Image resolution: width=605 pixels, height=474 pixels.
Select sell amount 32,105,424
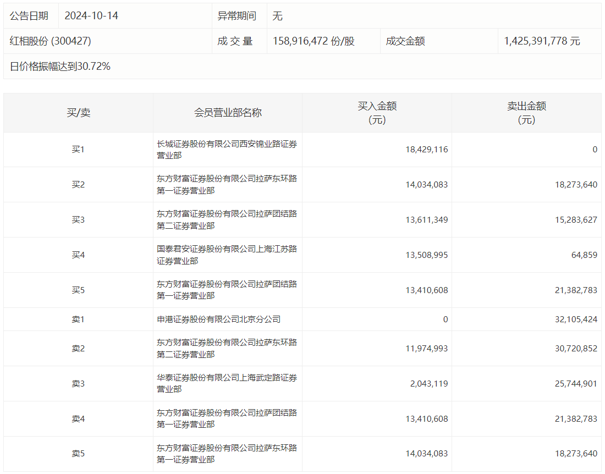point(576,319)
